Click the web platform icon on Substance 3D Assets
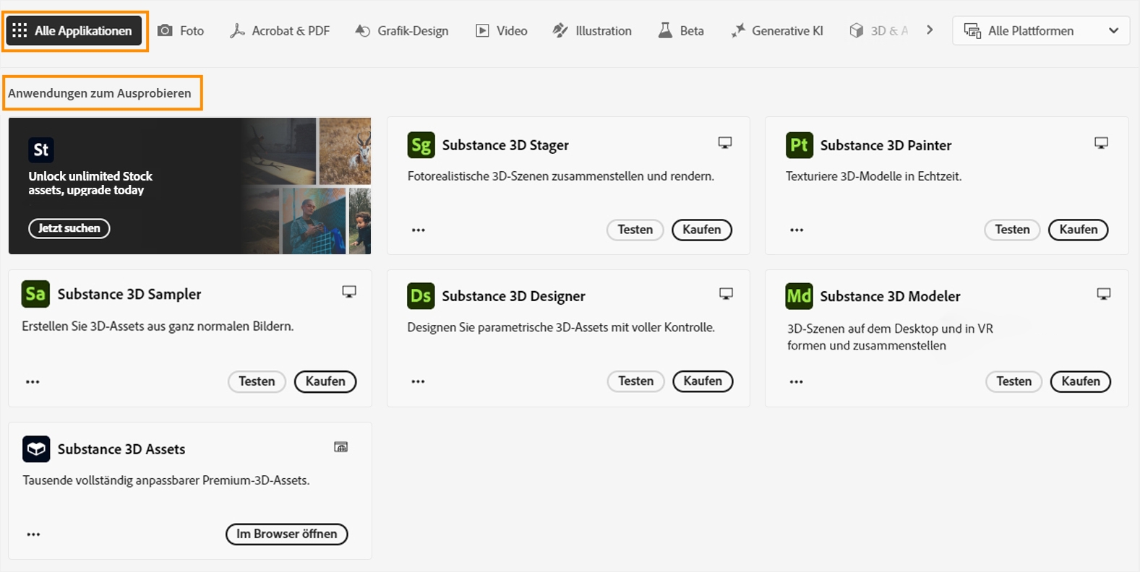This screenshot has height=572, width=1140. tap(341, 447)
